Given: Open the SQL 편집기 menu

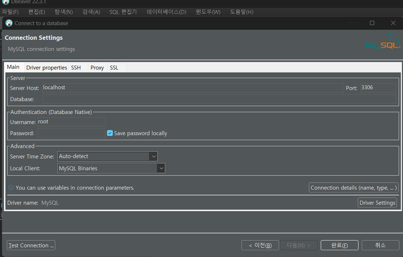Looking at the screenshot, I should 123,12.
